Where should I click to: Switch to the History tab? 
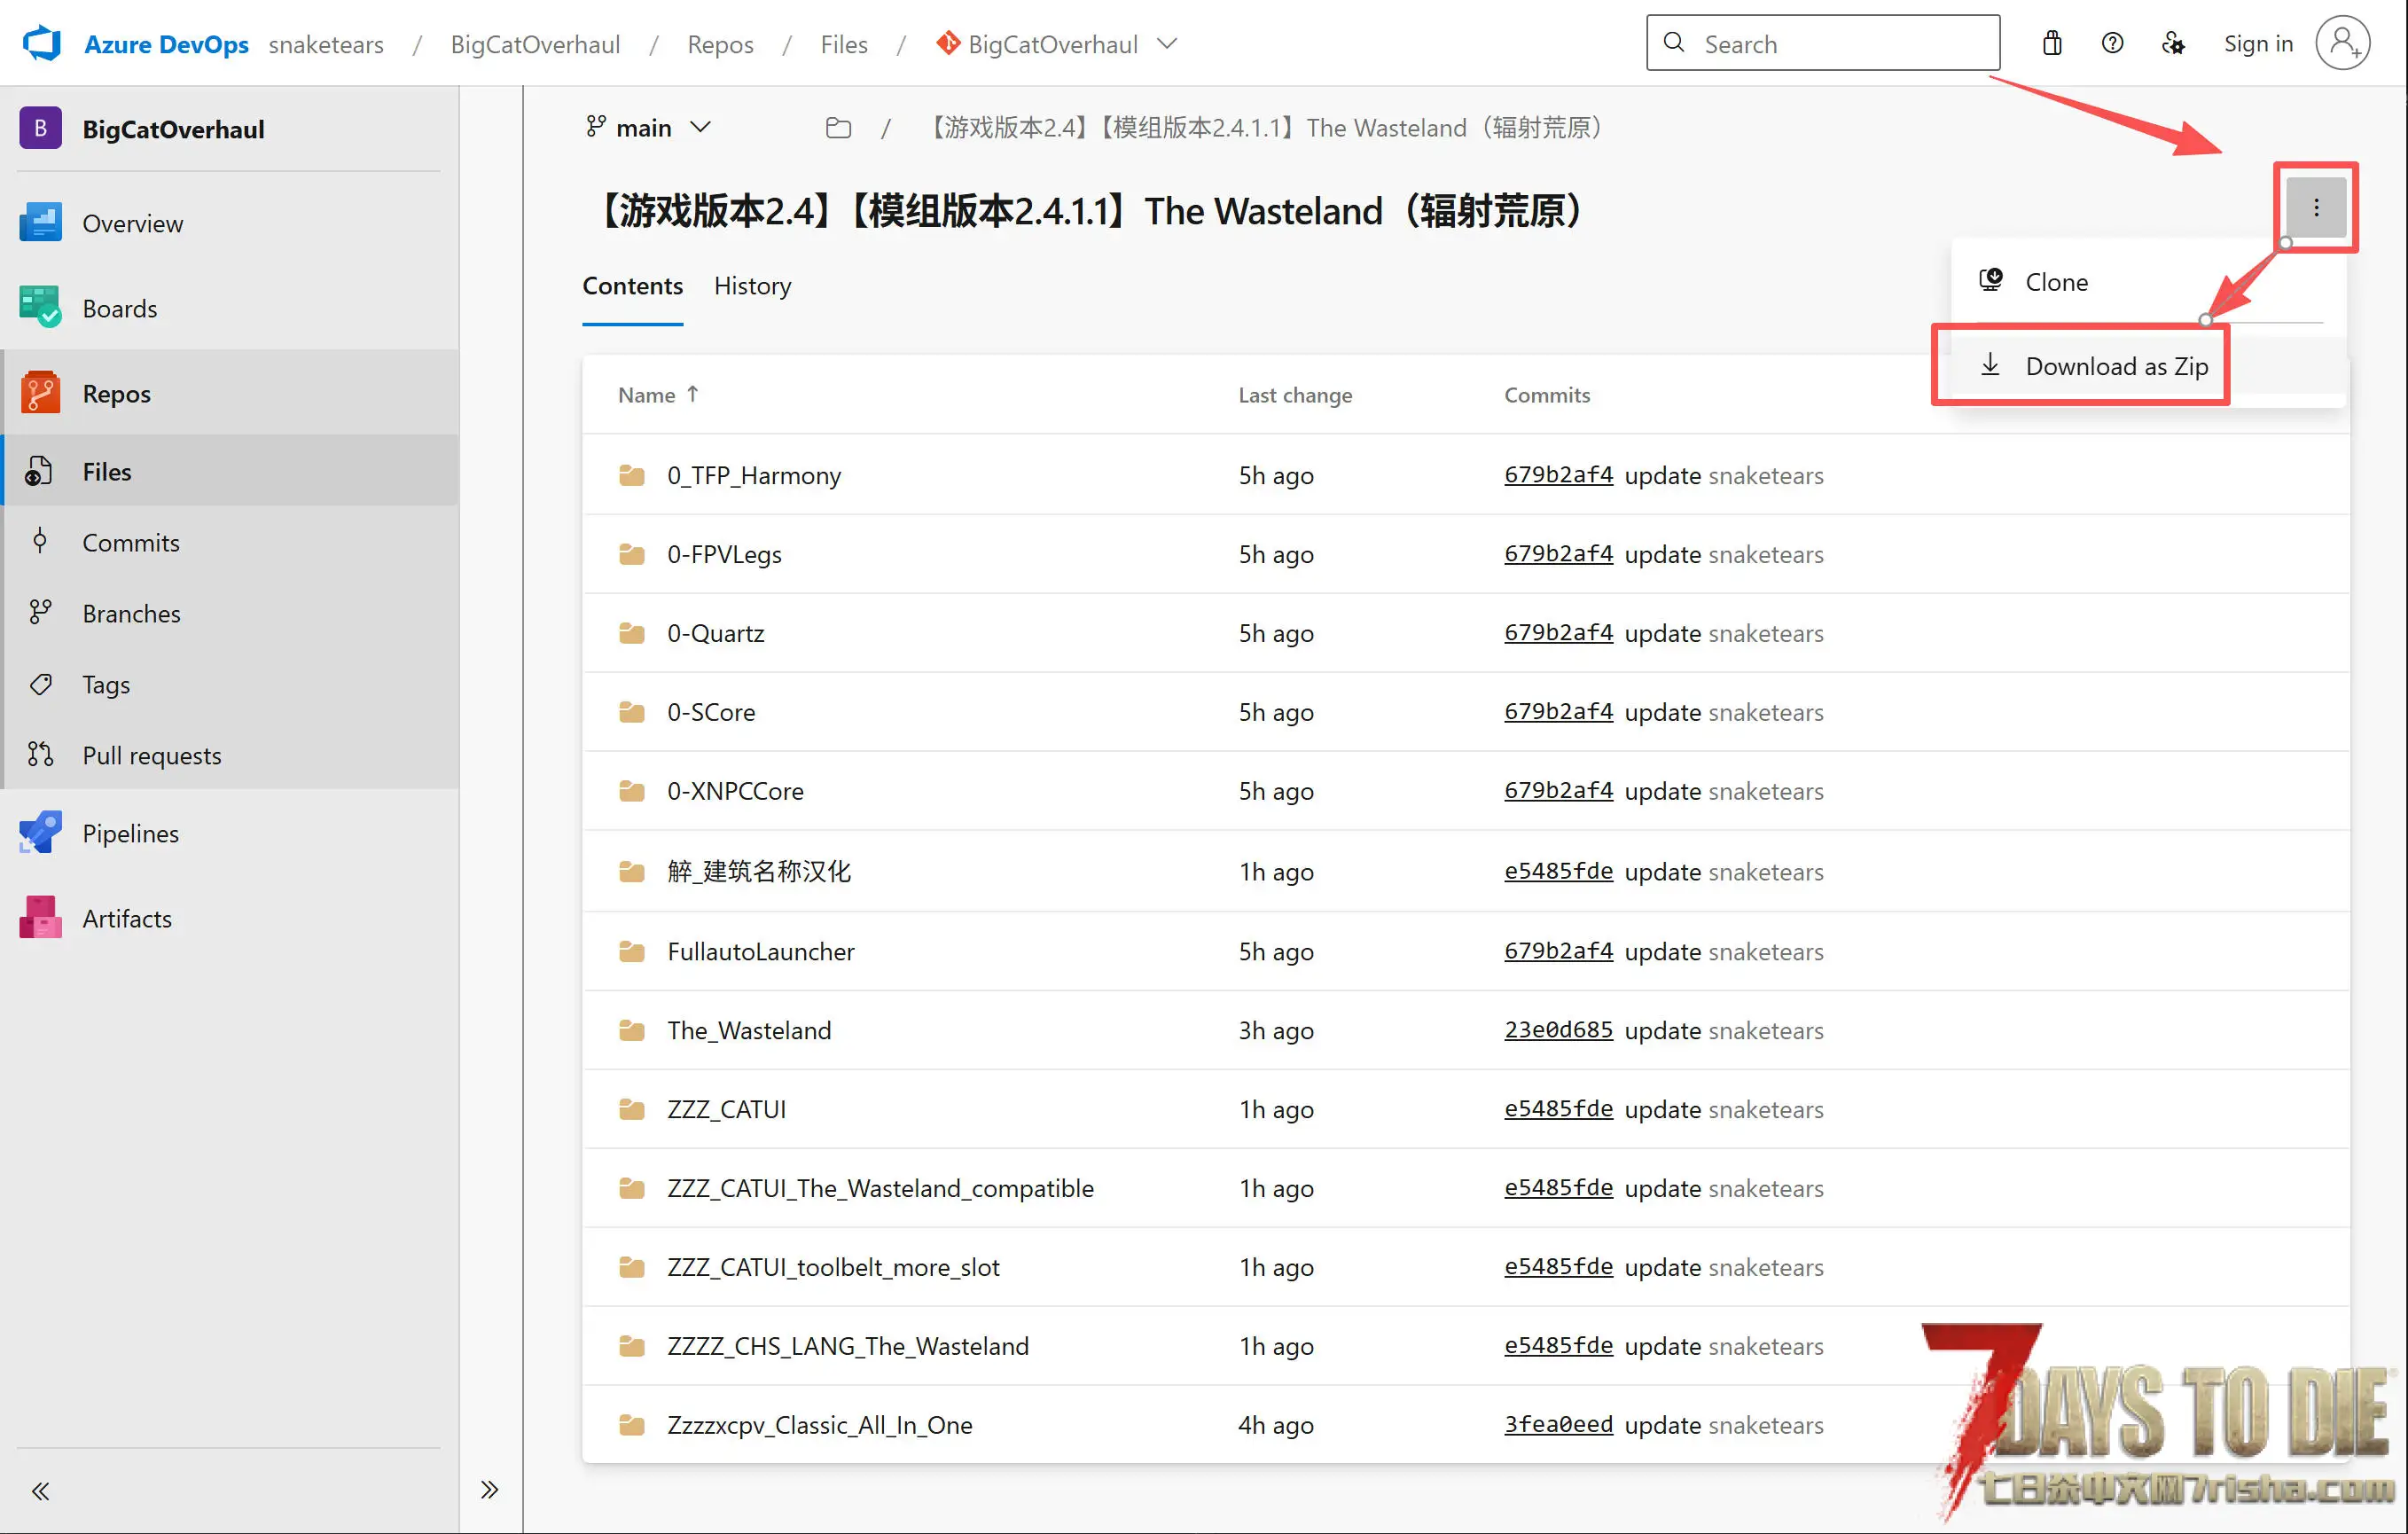pyautogui.click(x=752, y=286)
